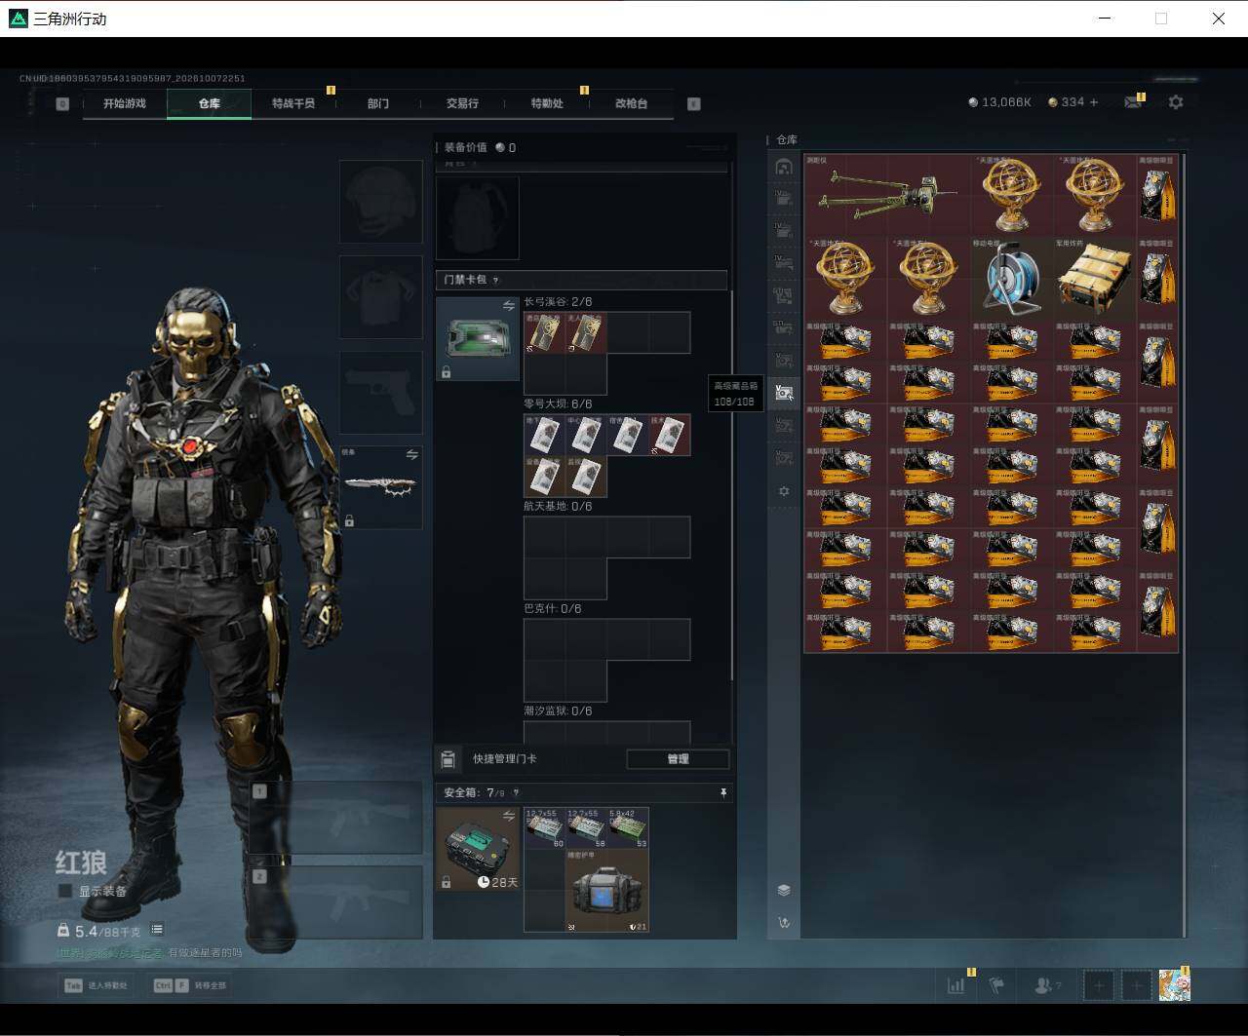Viewport: 1248px width, 1036px height.
Task: Select the 高级藏品箱 container icon in sidebar
Action: point(783,393)
